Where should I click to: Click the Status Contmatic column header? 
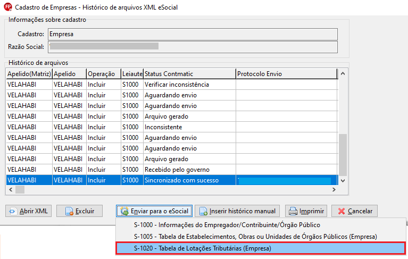[x=189, y=74]
